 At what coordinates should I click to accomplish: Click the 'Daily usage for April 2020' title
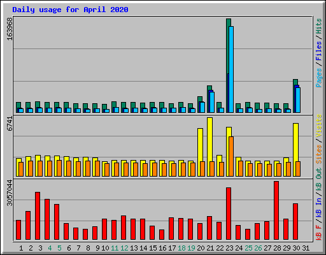coord(70,10)
